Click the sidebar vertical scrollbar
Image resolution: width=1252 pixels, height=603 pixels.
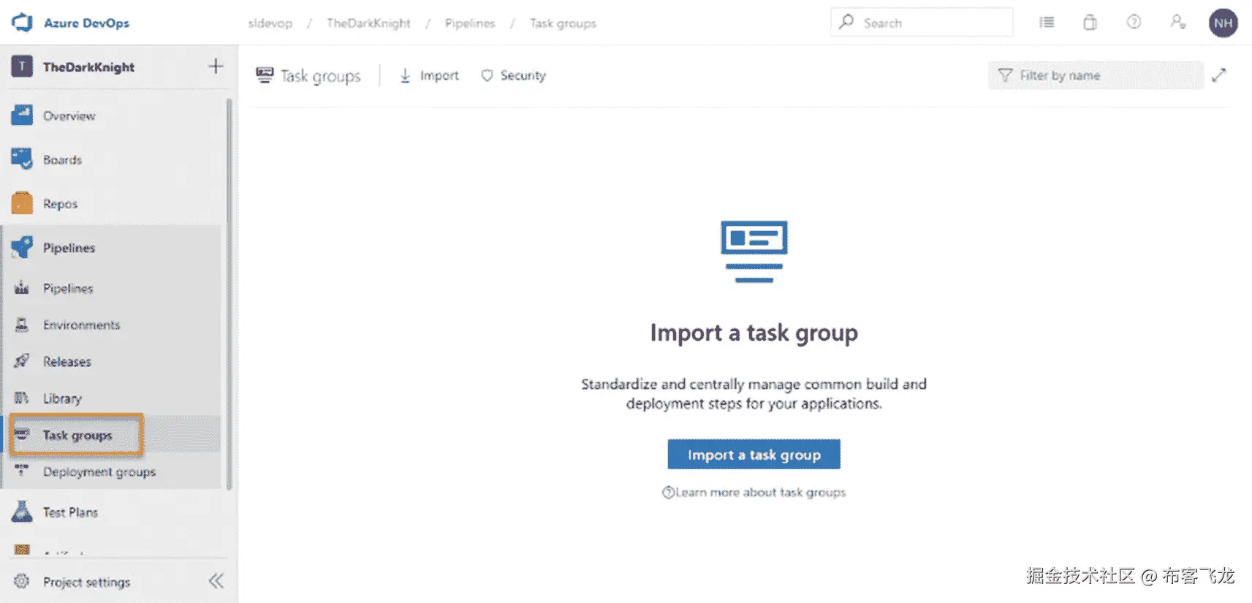click(229, 292)
